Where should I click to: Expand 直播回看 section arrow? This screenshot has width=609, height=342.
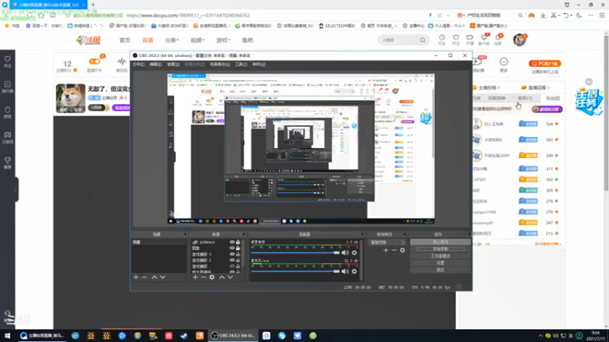click(548, 87)
